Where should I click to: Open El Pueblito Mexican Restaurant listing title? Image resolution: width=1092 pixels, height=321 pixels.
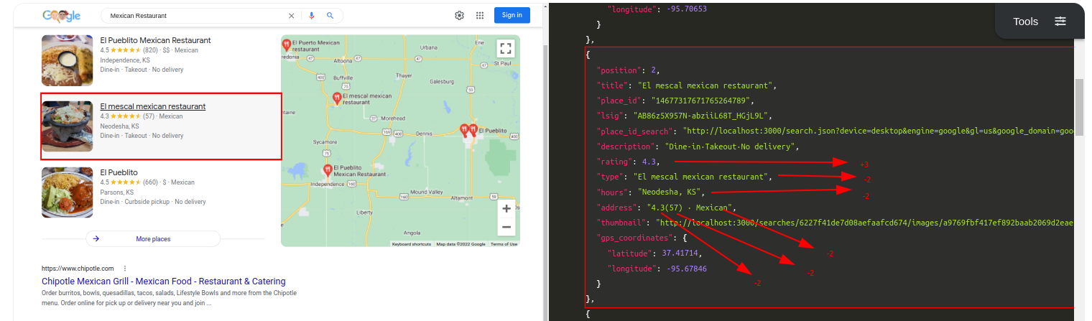click(155, 40)
